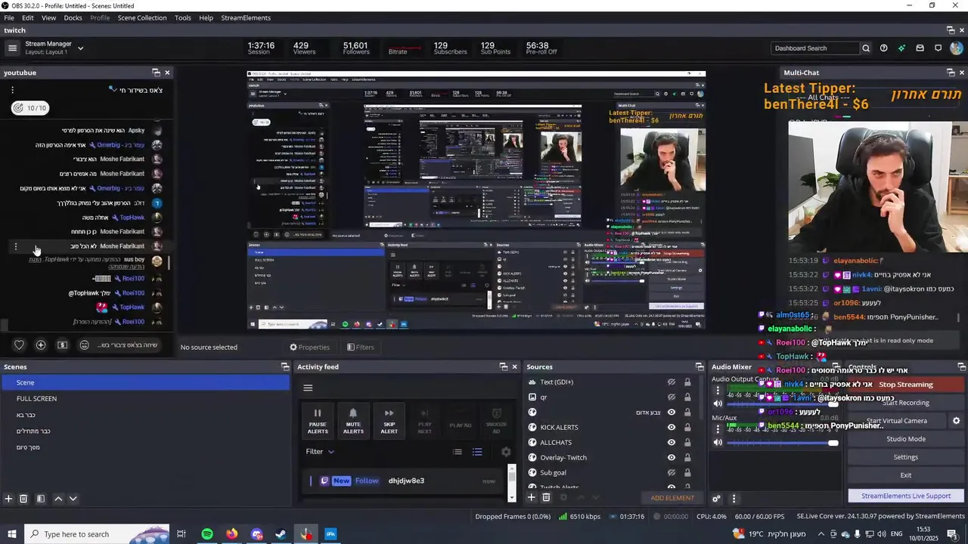Click the Dashboard Search input field
Viewport: 968px width, 544px height.
pos(815,48)
